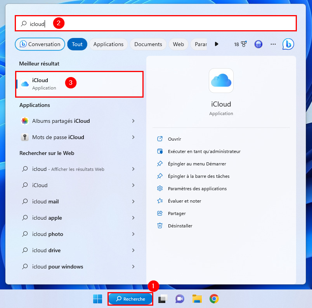Expand chevron of 'icloud apple' suggestion
Viewport: 312px width, 308px height.
pos(133,218)
